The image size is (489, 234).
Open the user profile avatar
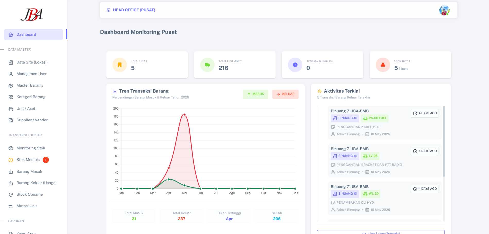(x=444, y=10)
